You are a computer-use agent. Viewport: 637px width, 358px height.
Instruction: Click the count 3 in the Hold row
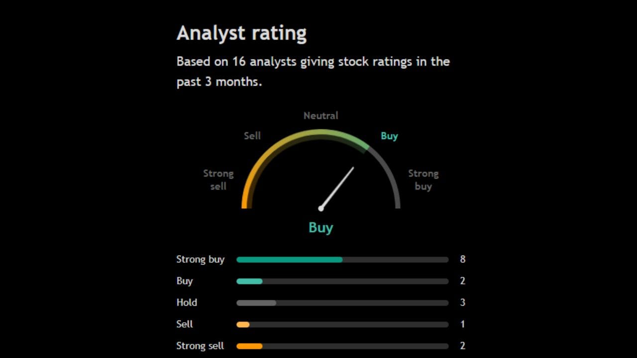[462, 302]
